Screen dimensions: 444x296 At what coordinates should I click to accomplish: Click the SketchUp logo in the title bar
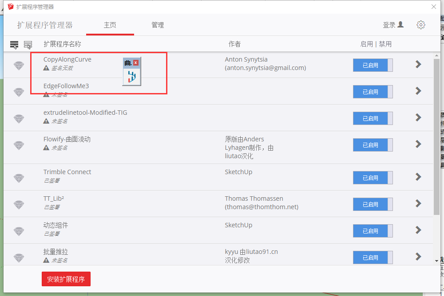pos(10,7)
